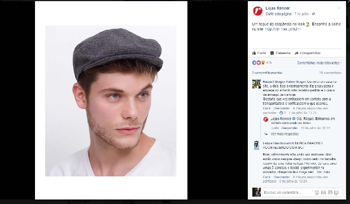Attach a photo using the camera icon
The width and height of the screenshot is (350, 204).
pos(323,192)
